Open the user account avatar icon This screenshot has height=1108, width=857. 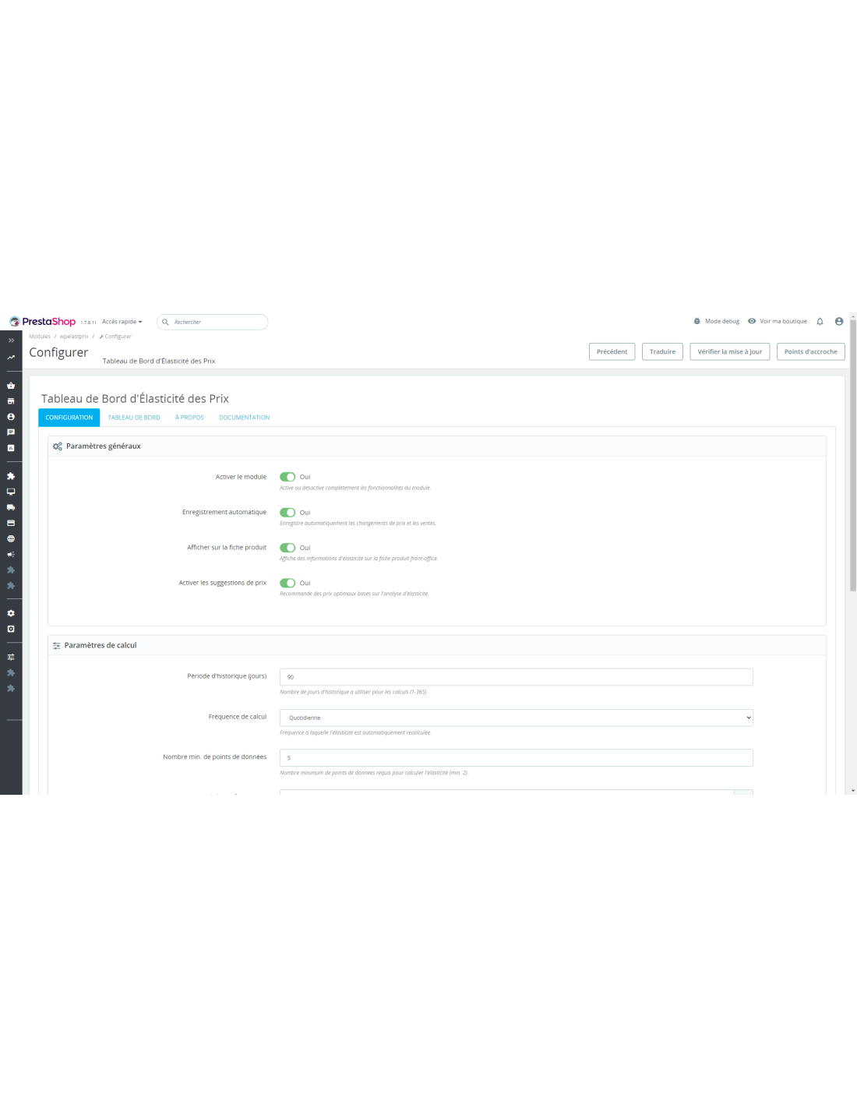839,321
